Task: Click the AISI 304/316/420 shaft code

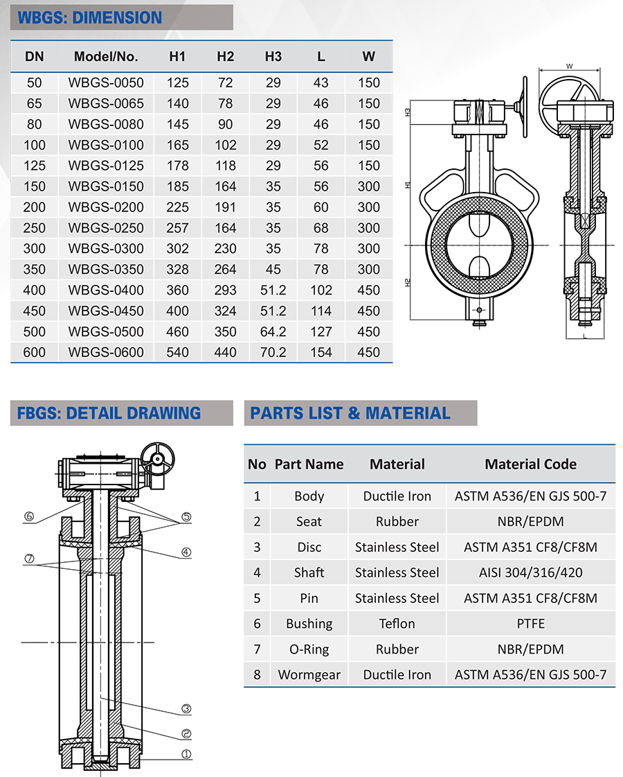Action: [x=530, y=573]
